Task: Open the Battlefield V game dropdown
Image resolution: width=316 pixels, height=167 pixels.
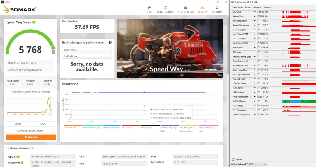Action: (x=87, y=50)
